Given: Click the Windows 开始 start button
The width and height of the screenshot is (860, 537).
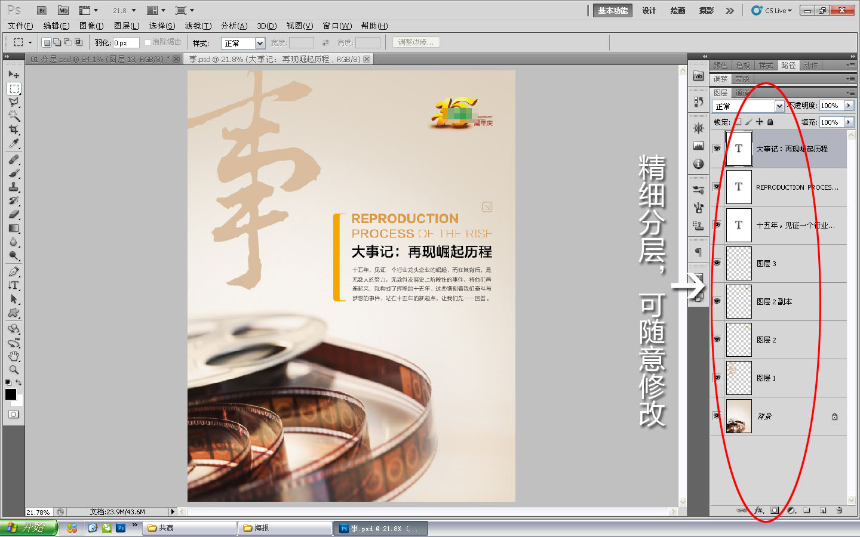Looking at the screenshot, I should (x=29, y=527).
